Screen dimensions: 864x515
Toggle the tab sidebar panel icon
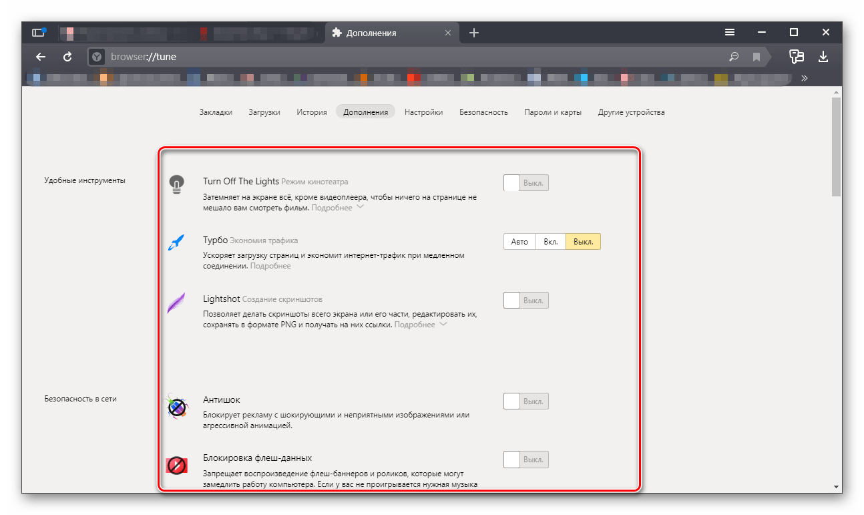37,32
